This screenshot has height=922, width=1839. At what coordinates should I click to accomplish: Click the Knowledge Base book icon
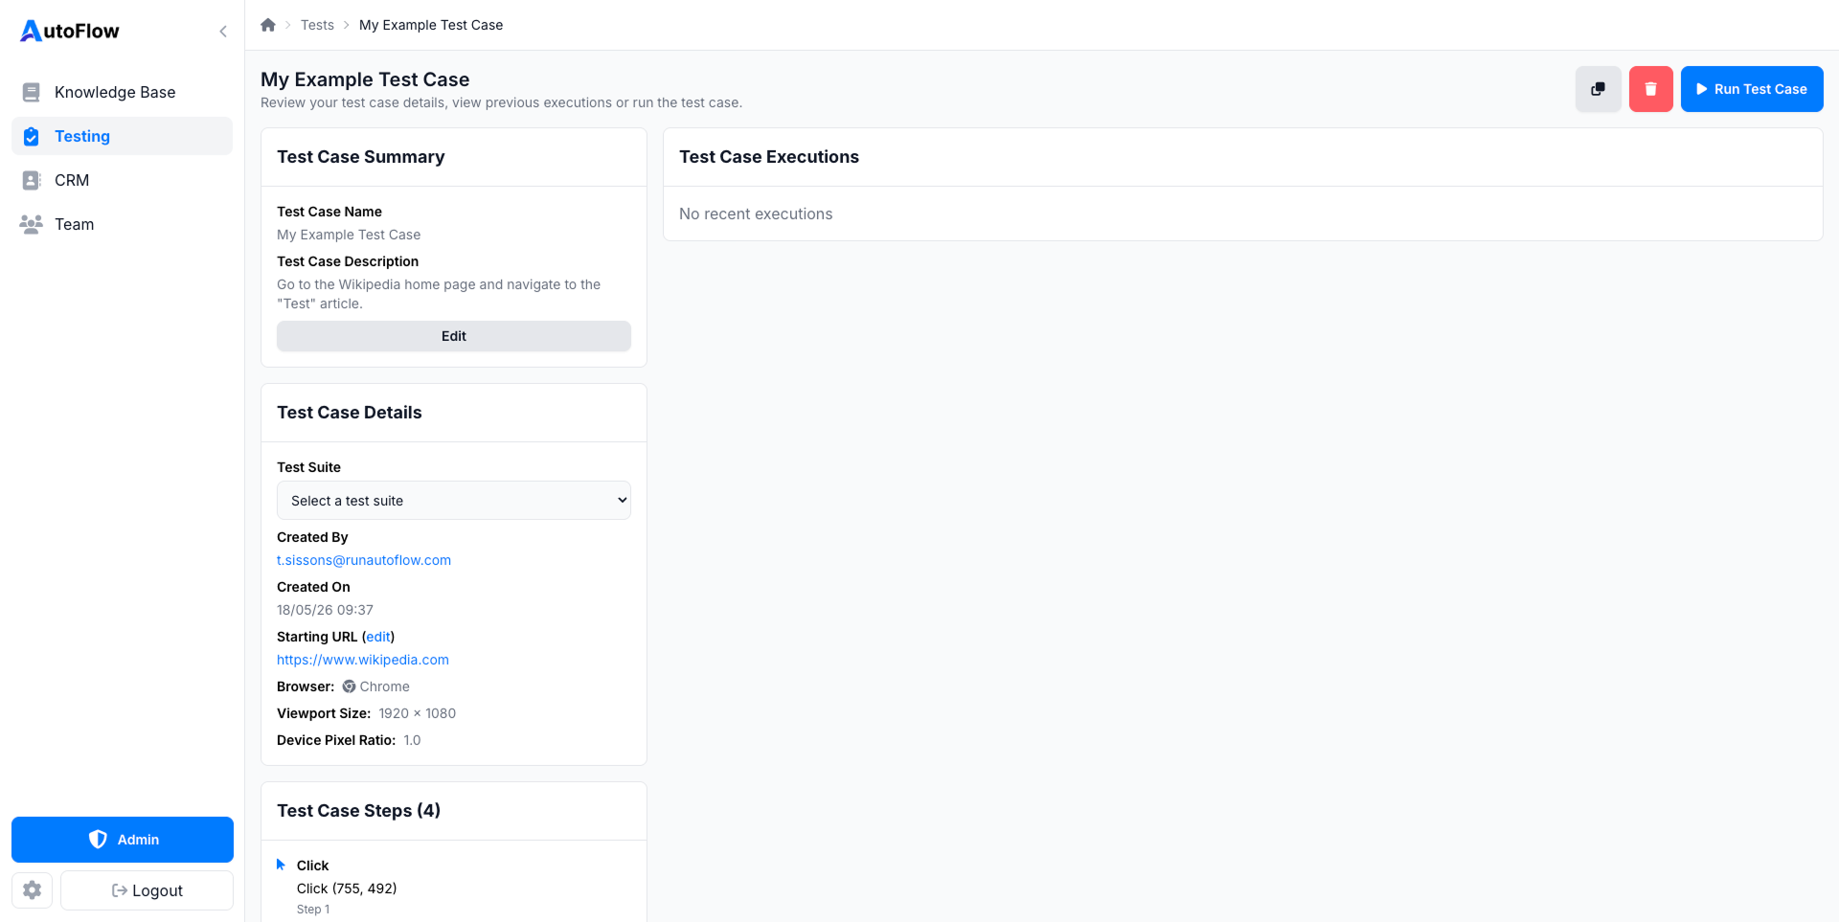(32, 92)
